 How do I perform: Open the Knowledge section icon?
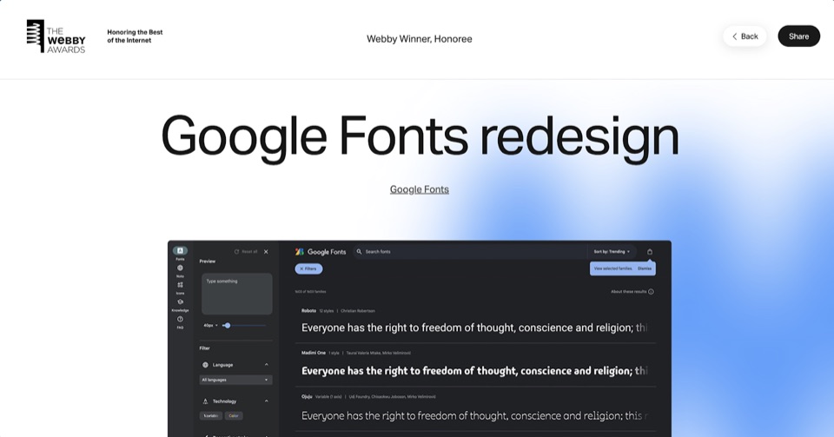click(180, 302)
